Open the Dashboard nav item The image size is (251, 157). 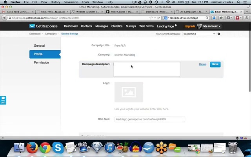click(x=71, y=26)
